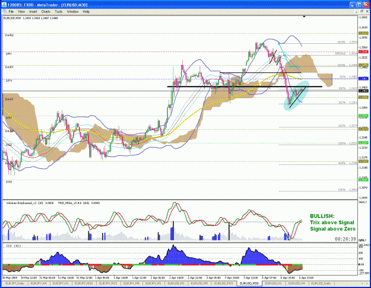This screenshot has height=288, width=371.
Task: Minimize the inner chart window
Action: pyautogui.click(x=357, y=11)
